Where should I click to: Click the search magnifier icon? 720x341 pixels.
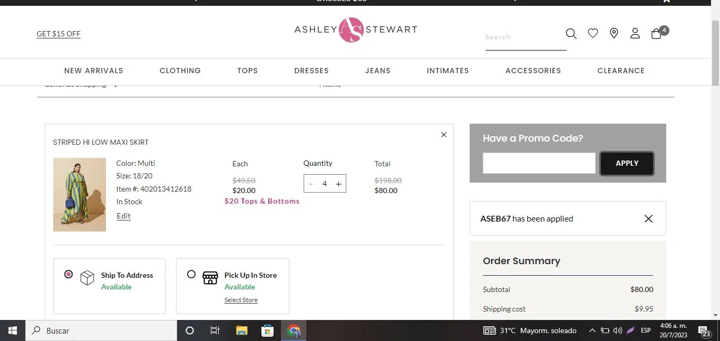tap(571, 34)
